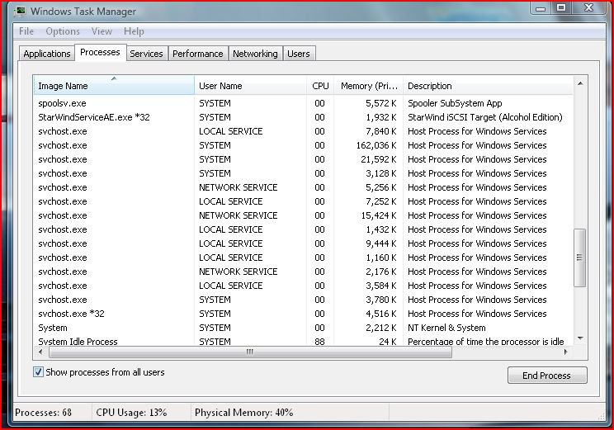
Task: Toggle Show processes from all users checkbox
Action: click(x=38, y=372)
